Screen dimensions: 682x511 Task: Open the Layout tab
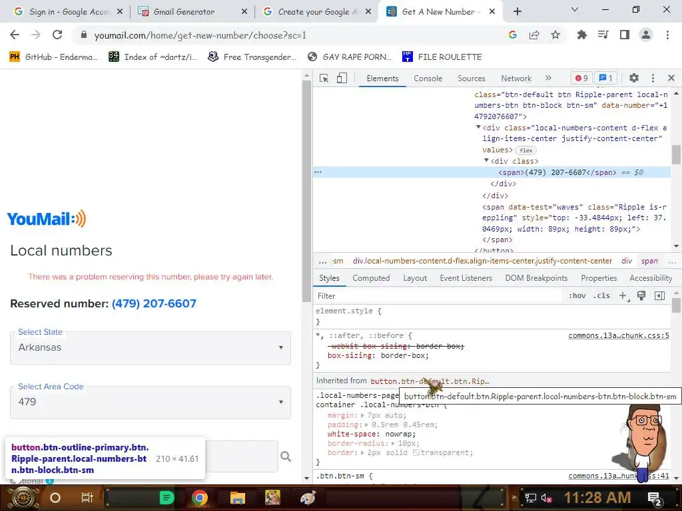point(415,278)
